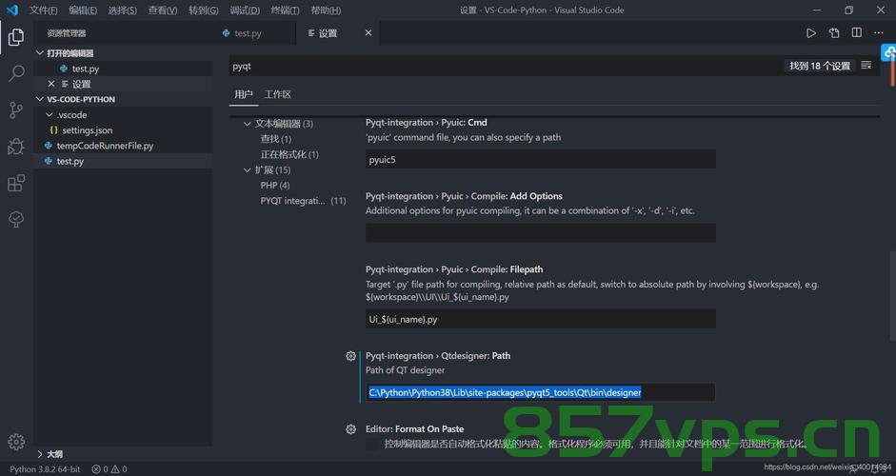Image resolution: width=896 pixels, height=476 pixels.
Task: Select PHP (4) settings category
Action: 275,185
